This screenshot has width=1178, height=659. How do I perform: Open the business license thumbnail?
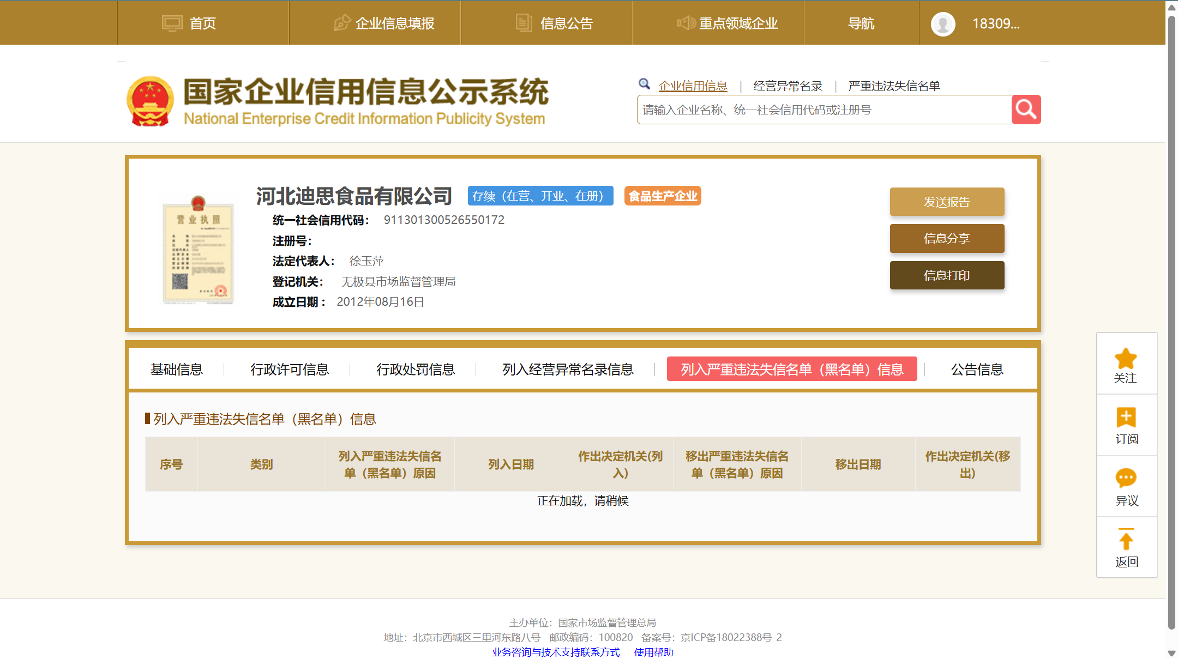[198, 250]
